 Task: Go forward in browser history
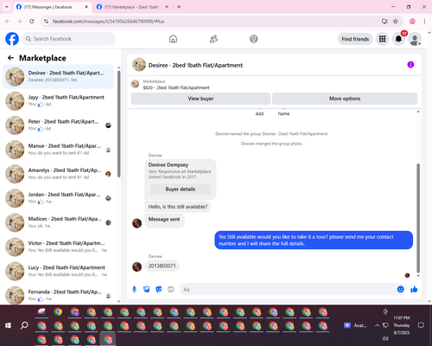[20, 22]
